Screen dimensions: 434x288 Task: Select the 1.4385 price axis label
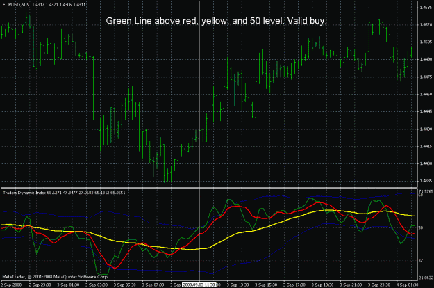[x=426, y=181]
